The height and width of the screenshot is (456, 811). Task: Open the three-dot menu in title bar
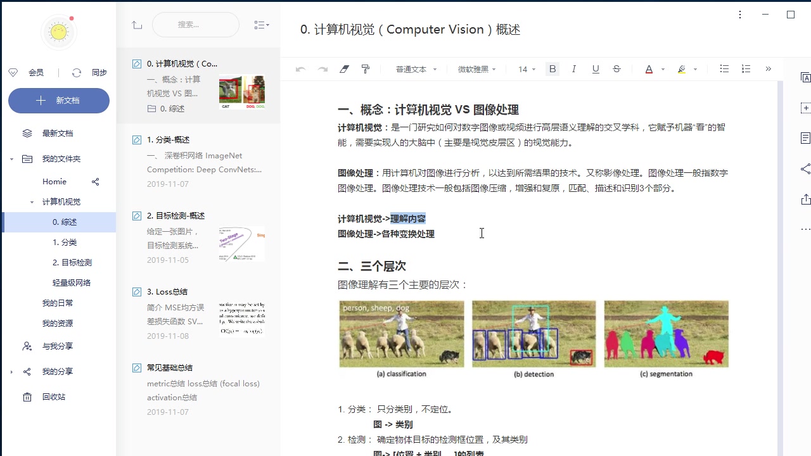[x=740, y=15]
